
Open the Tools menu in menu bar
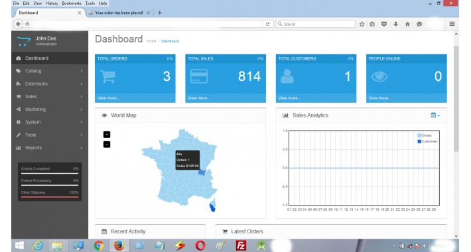coord(90,3)
